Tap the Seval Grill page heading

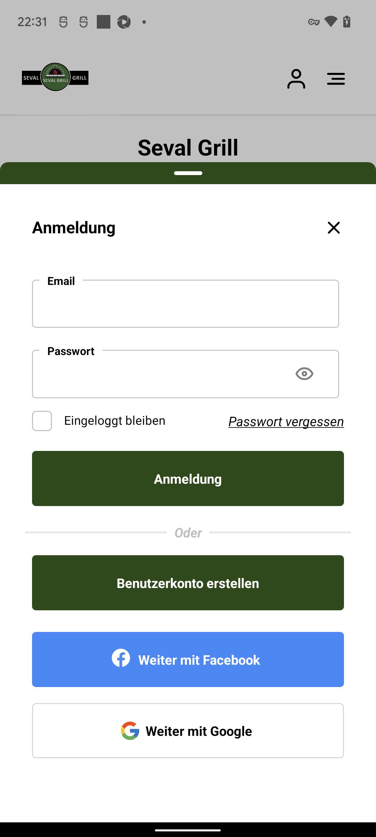click(x=188, y=148)
